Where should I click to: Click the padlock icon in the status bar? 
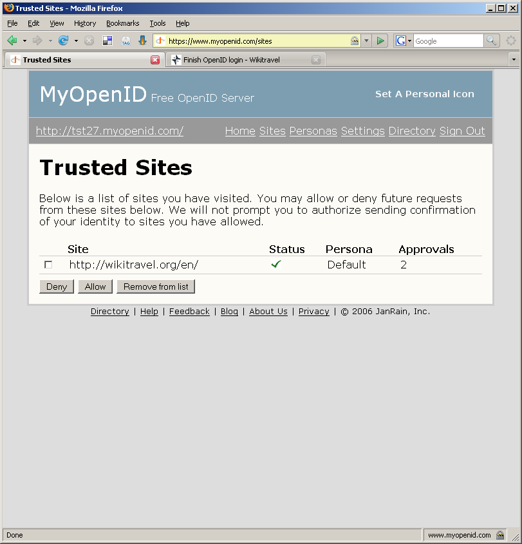point(500,534)
